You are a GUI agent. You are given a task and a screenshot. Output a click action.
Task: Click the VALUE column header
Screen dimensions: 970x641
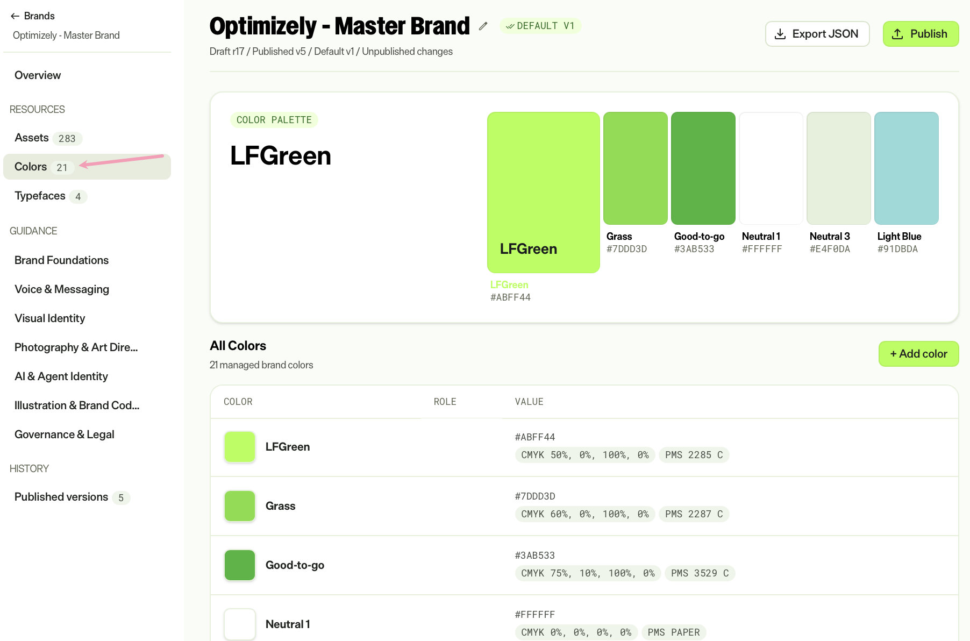pos(529,402)
